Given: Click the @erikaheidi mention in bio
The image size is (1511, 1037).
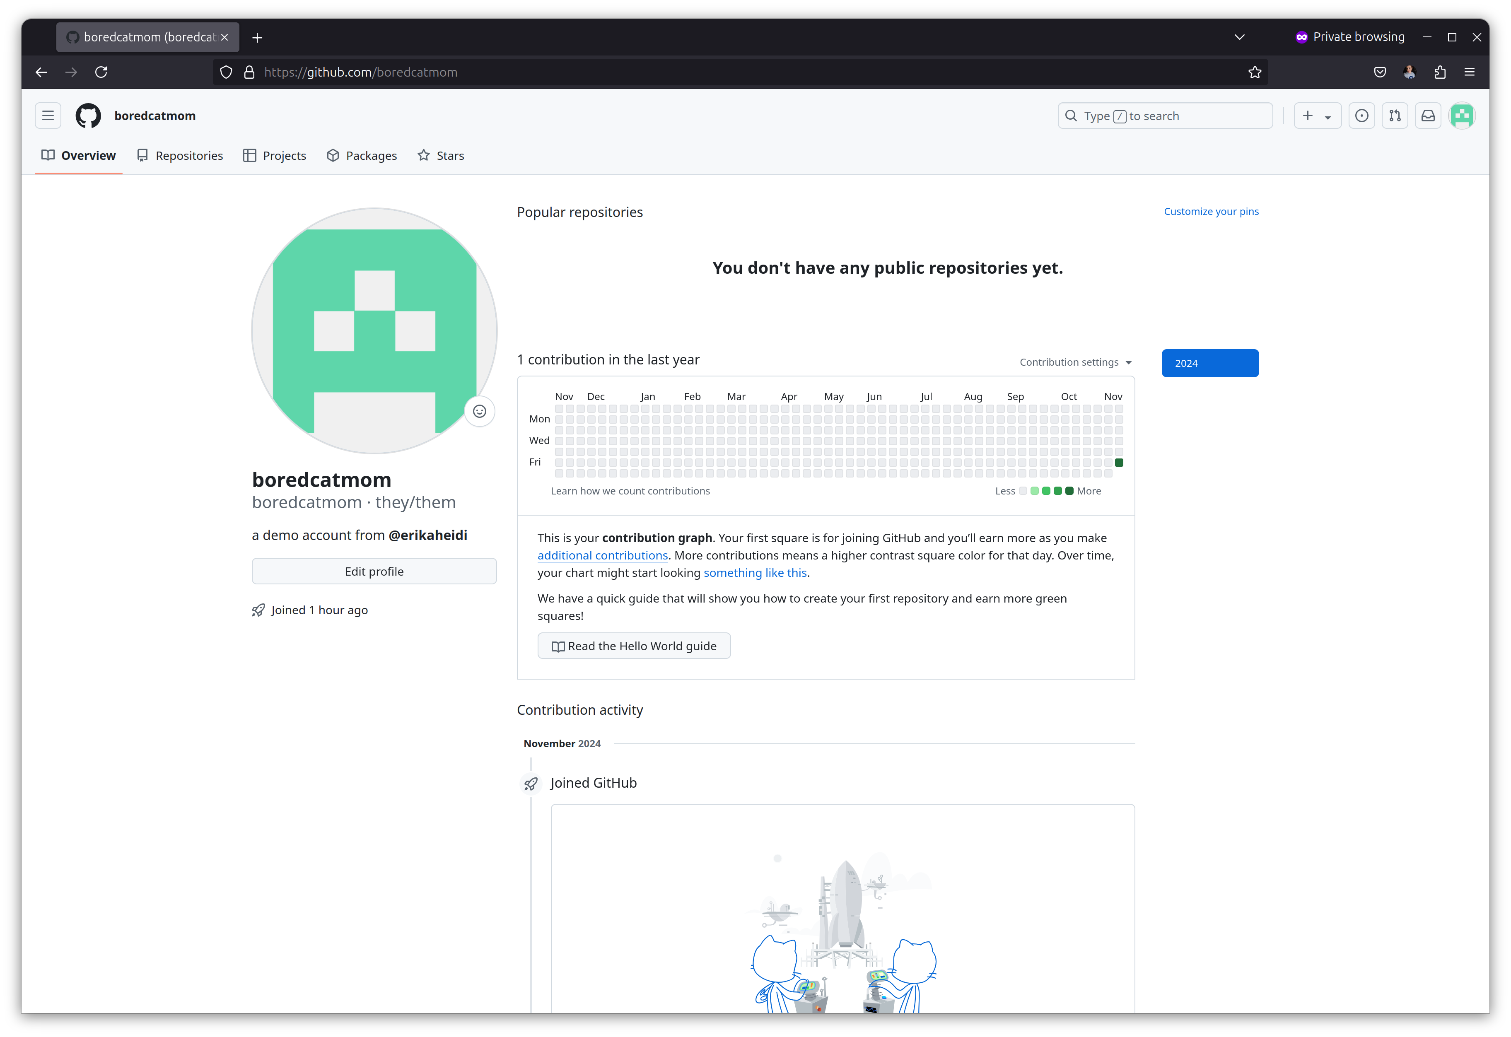Looking at the screenshot, I should pyautogui.click(x=428, y=535).
